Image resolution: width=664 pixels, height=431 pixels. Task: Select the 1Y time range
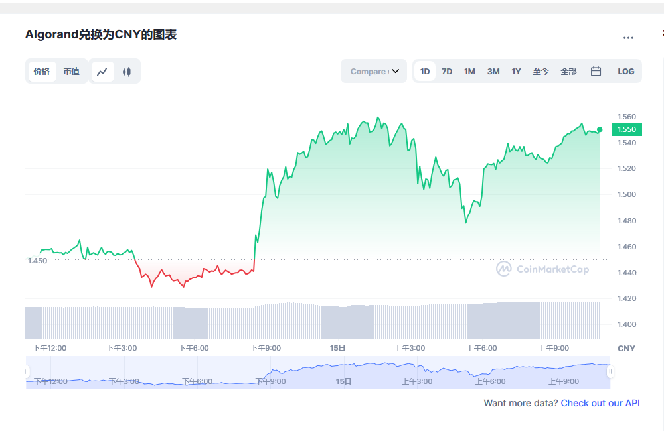pos(516,71)
